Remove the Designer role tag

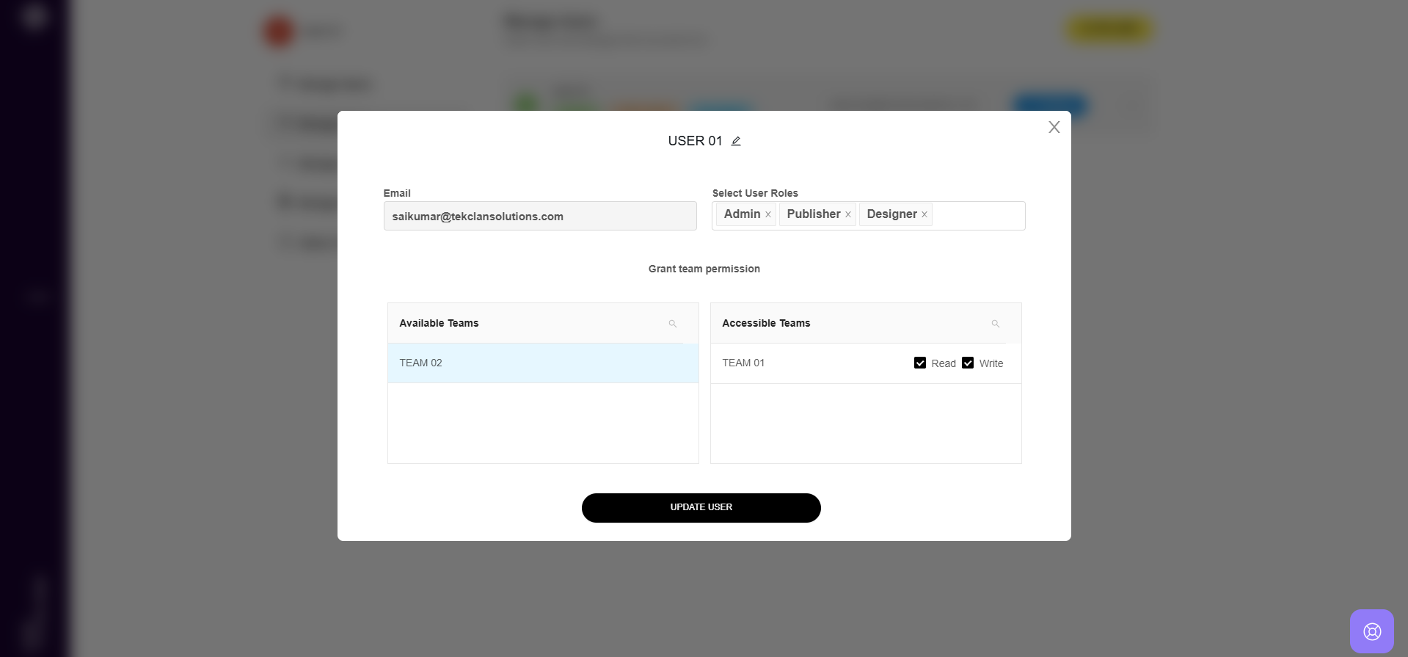click(924, 214)
